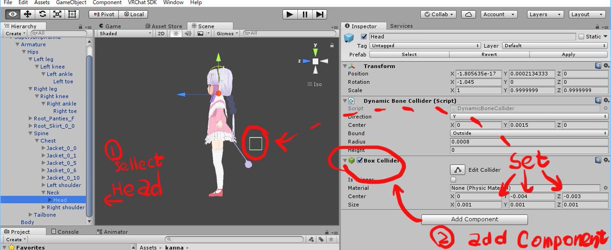Open the GameObject menu
Image resolution: width=611 pixels, height=250 pixels.
(71, 3)
